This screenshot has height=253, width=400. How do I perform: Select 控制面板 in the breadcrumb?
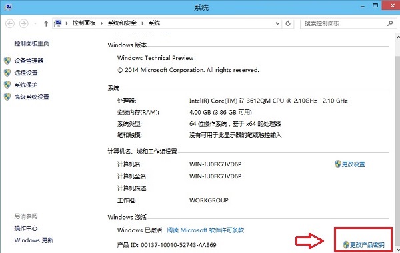[x=84, y=23]
